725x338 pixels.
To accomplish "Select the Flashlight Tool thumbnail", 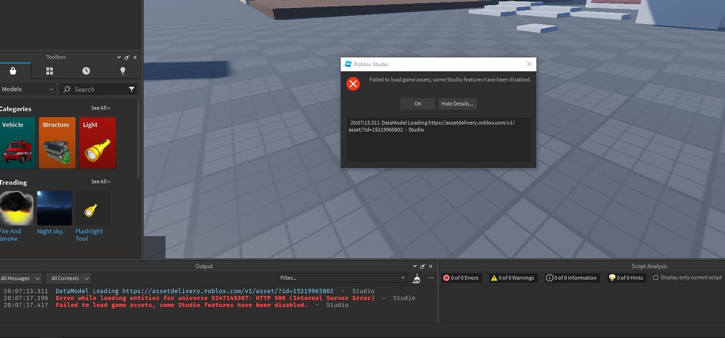I will pos(92,208).
